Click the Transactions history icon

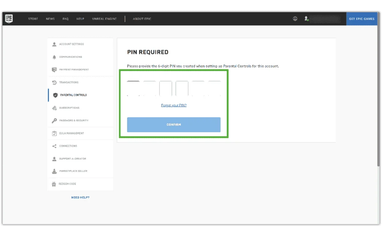point(54,83)
